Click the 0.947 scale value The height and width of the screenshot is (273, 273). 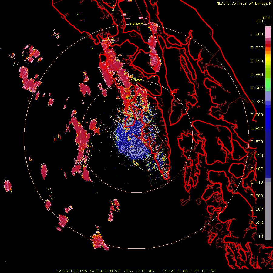click(x=257, y=48)
